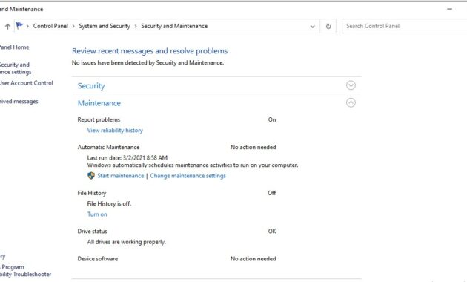This screenshot has width=467, height=282.
Task: Open address bar history dropdown
Action: point(312,26)
